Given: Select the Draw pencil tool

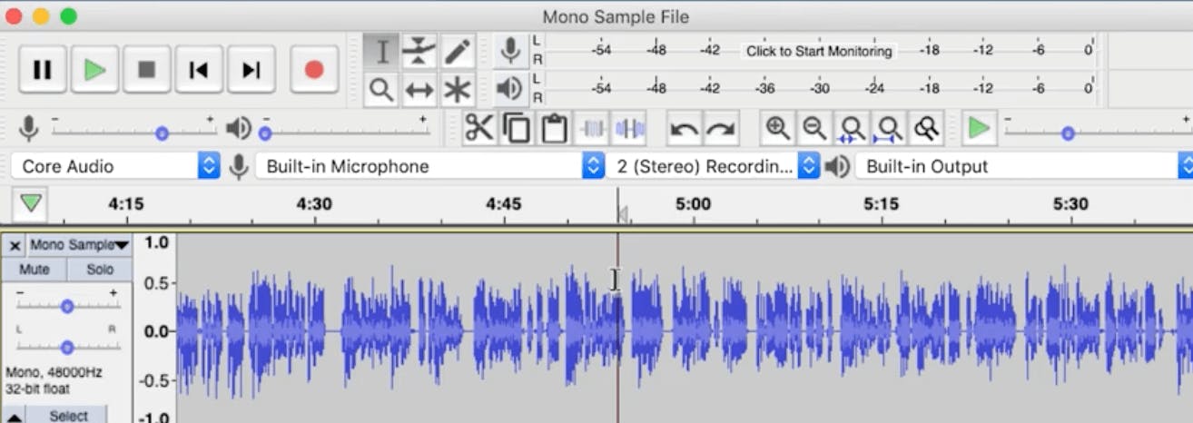Looking at the screenshot, I should click(458, 51).
